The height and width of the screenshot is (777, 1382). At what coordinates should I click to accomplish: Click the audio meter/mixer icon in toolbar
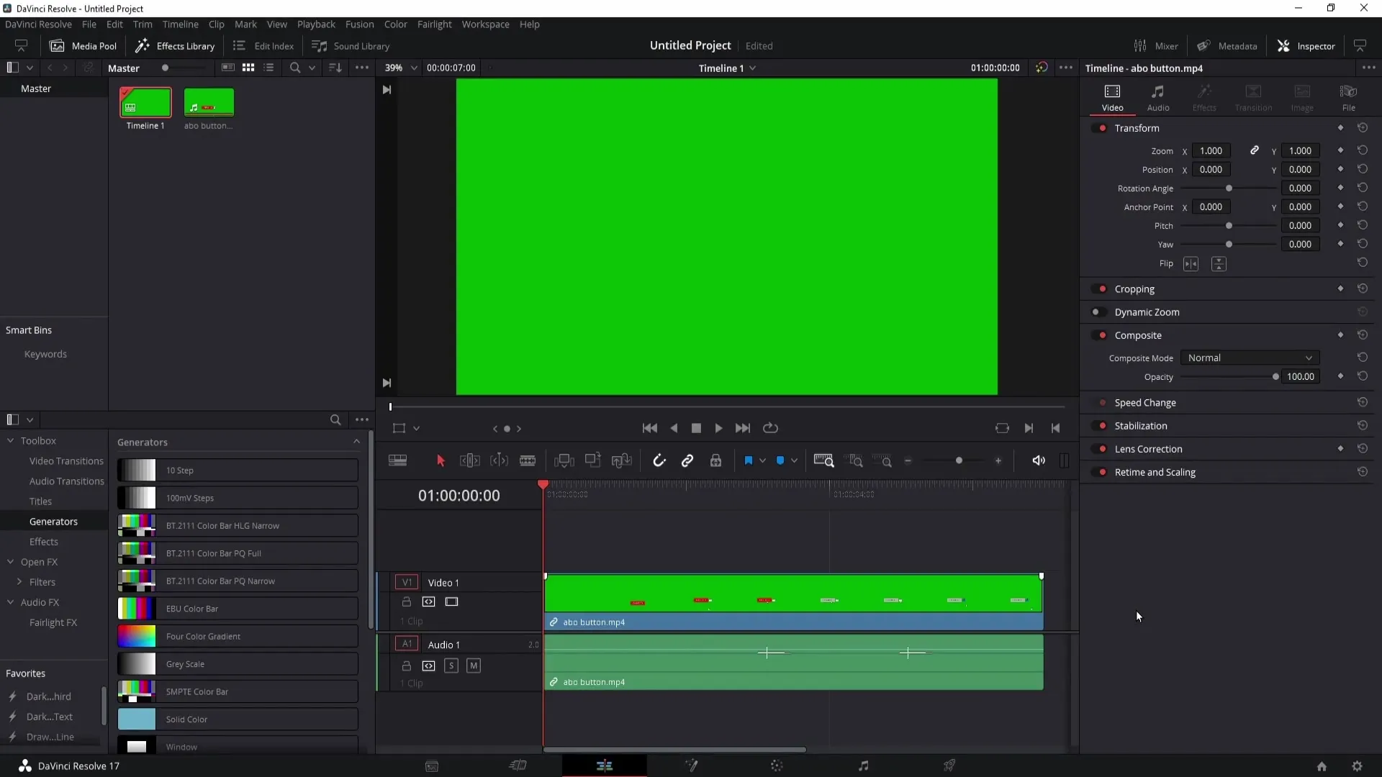[1064, 460]
